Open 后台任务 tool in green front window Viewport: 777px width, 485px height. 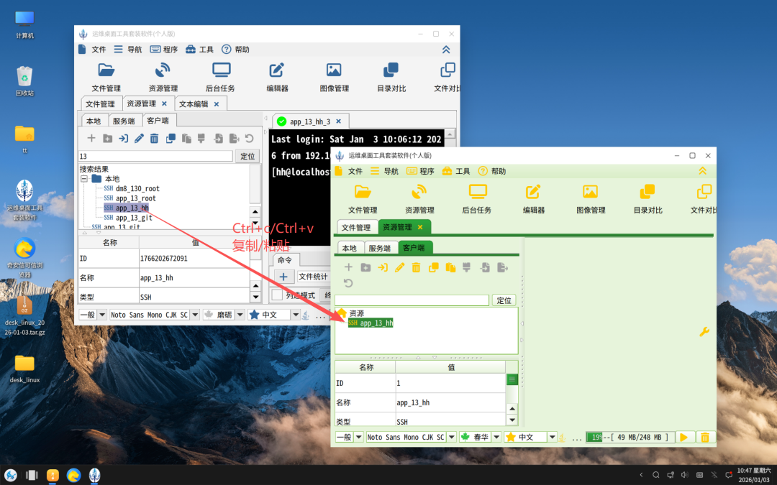coord(477,199)
